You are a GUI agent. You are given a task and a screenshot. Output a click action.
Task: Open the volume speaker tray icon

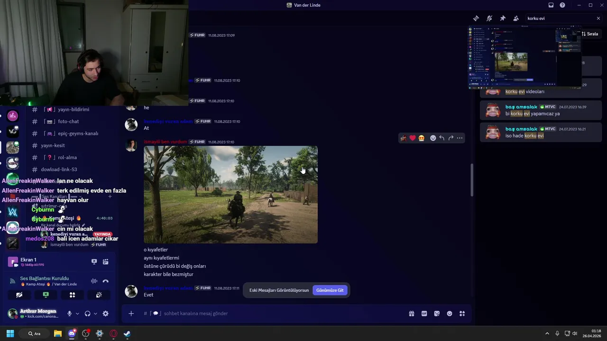(x=575, y=333)
